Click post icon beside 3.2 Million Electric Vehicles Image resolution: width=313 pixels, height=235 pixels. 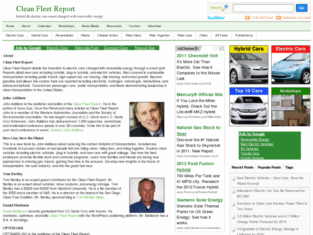[x=233, y=217]
